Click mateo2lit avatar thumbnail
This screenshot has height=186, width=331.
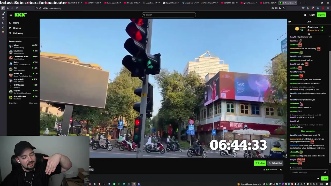click(11, 75)
